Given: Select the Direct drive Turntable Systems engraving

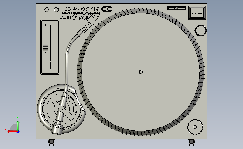Looking at the screenshot, I should pyautogui.click(x=81, y=13).
